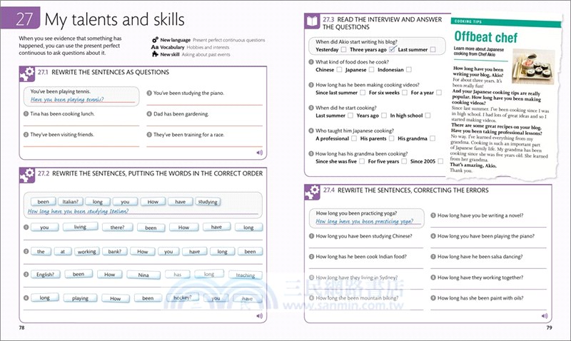Click the sentence 'They've been training for a race.'

188,135
